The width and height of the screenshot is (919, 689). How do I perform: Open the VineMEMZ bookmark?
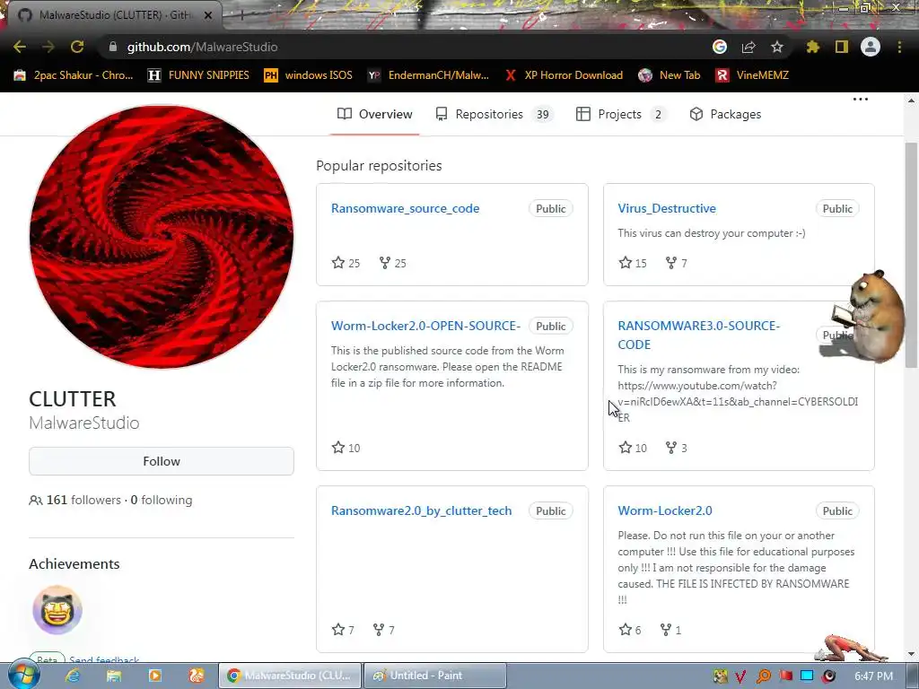[753, 75]
